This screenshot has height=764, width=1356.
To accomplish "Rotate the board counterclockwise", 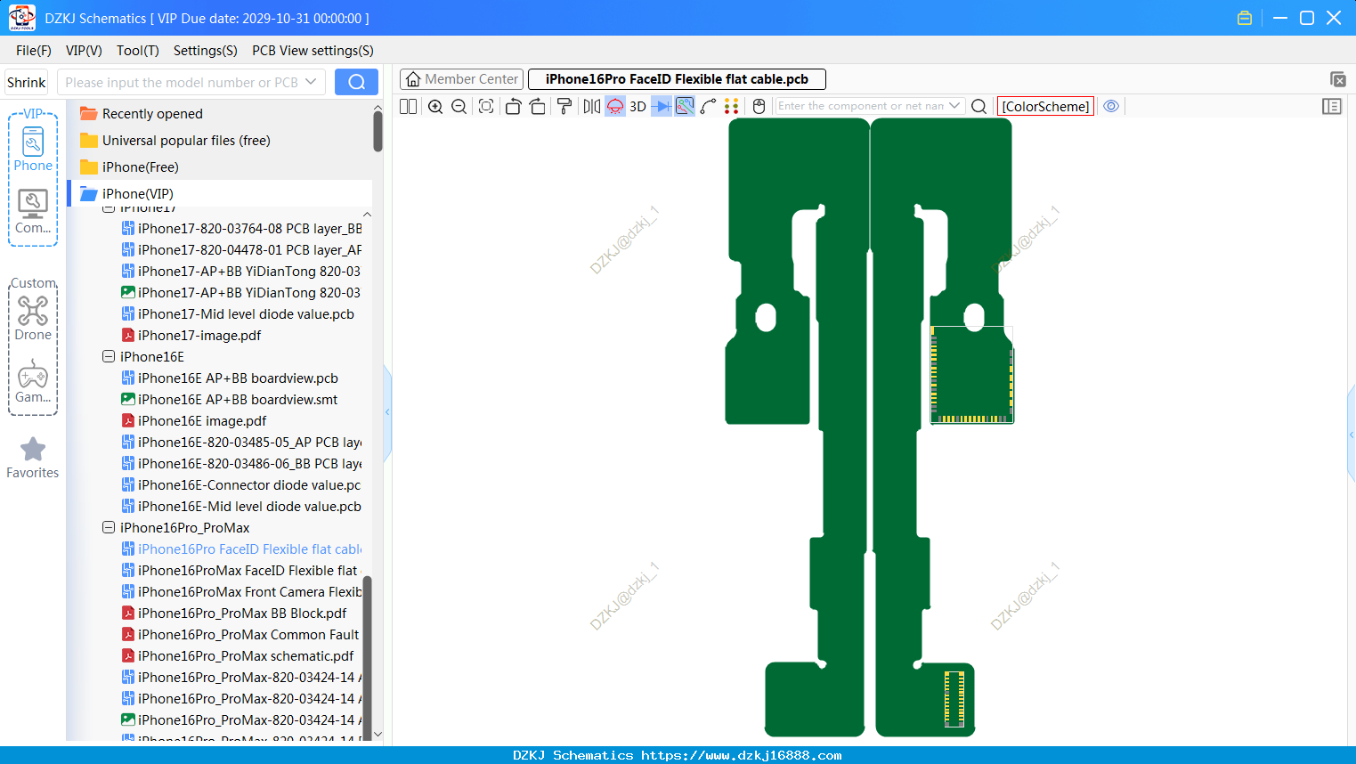I will (513, 106).
